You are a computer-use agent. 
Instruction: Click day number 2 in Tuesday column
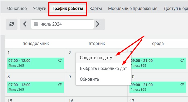(x=70, y=53)
